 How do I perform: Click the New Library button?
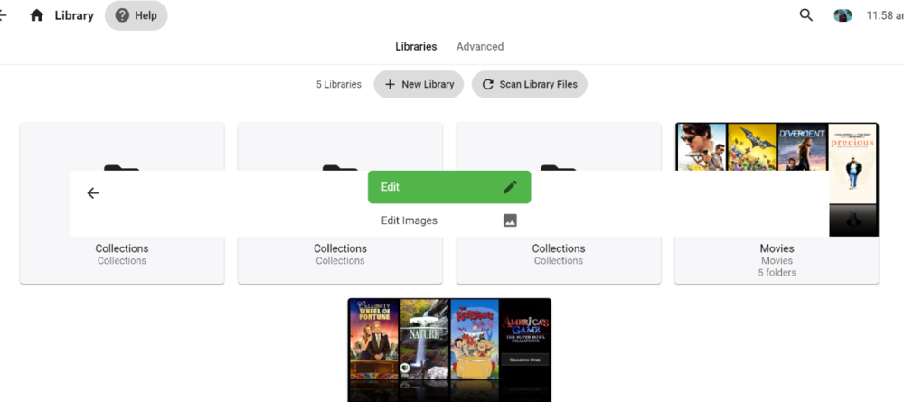pyautogui.click(x=419, y=84)
